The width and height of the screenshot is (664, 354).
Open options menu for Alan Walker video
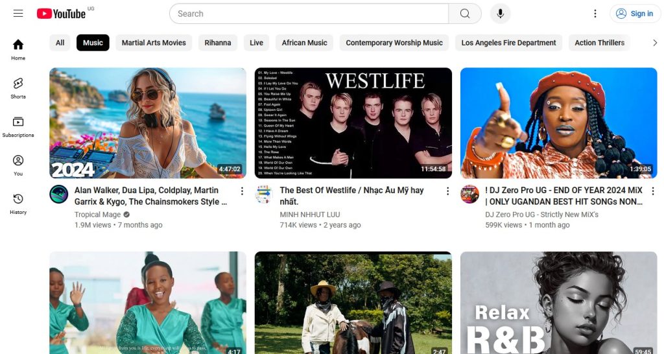pyautogui.click(x=242, y=191)
